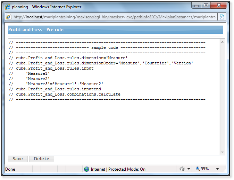Open the zoom level dropdown arrow
This screenshot has width=234, height=180.
click(x=218, y=169)
